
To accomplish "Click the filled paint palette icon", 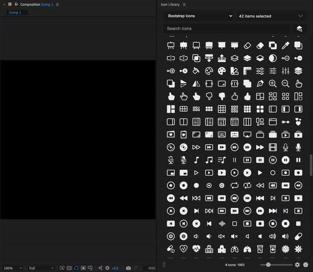I will (222, 71).
